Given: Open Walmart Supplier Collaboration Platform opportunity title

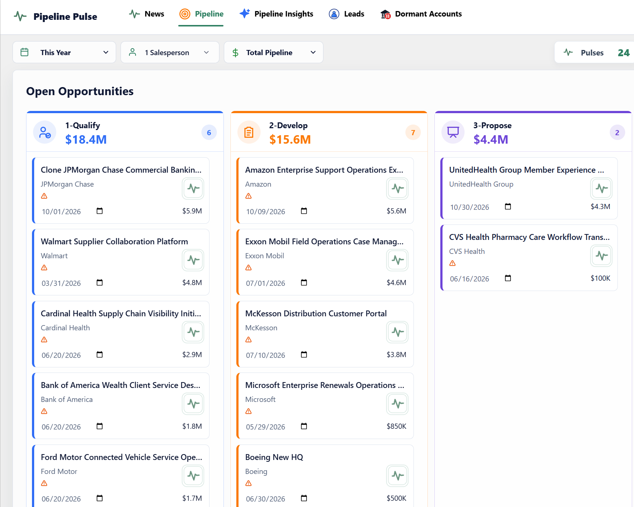Looking at the screenshot, I should pyautogui.click(x=114, y=241).
